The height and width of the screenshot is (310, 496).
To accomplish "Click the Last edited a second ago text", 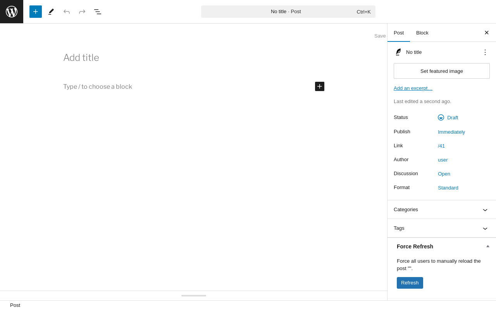I will pyautogui.click(x=422, y=102).
